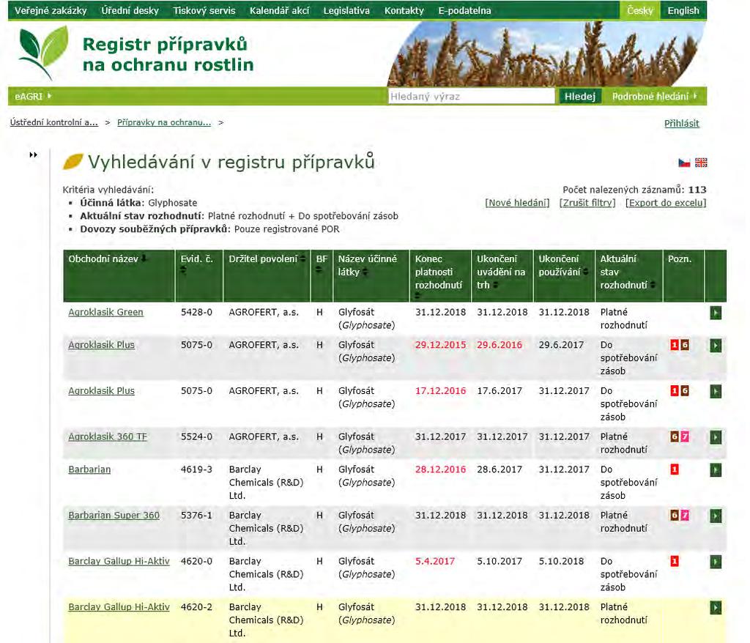Image resolution: width=750 pixels, height=643 pixels.
Task: Open Barclay Gallup Hi-Aktiv link in 4620-2 row
Action: pos(119,606)
